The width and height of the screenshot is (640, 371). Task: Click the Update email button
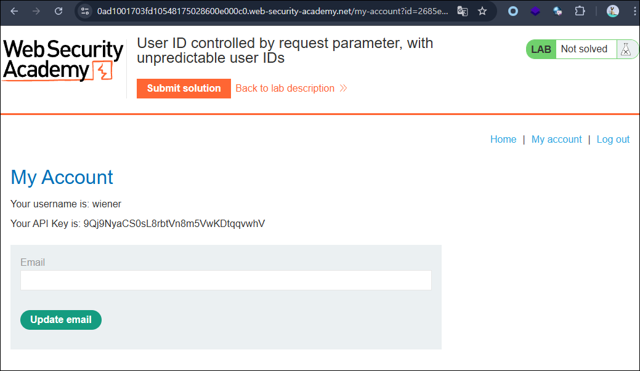coord(61,320)
